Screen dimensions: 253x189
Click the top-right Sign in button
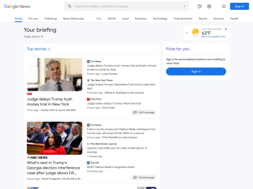239,7
